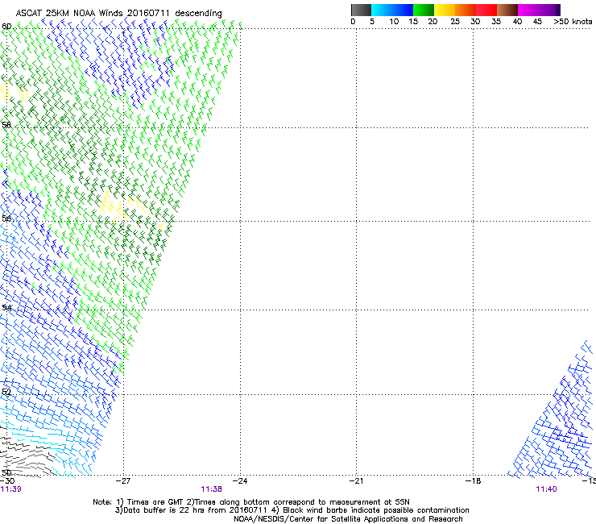Click the longitude label '-18'
Image resolution: width=596 pixels, height=524 pixels.
coord(474,481)
